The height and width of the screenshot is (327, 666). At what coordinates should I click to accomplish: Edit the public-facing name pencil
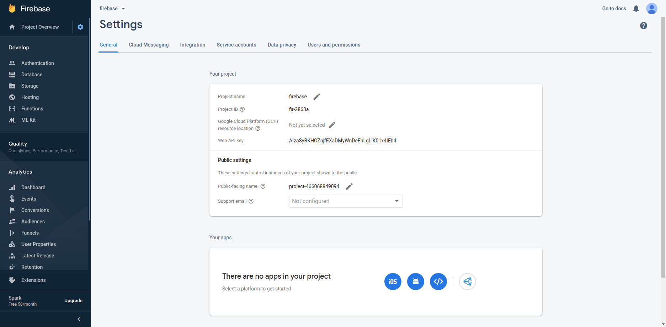[349, 186]
